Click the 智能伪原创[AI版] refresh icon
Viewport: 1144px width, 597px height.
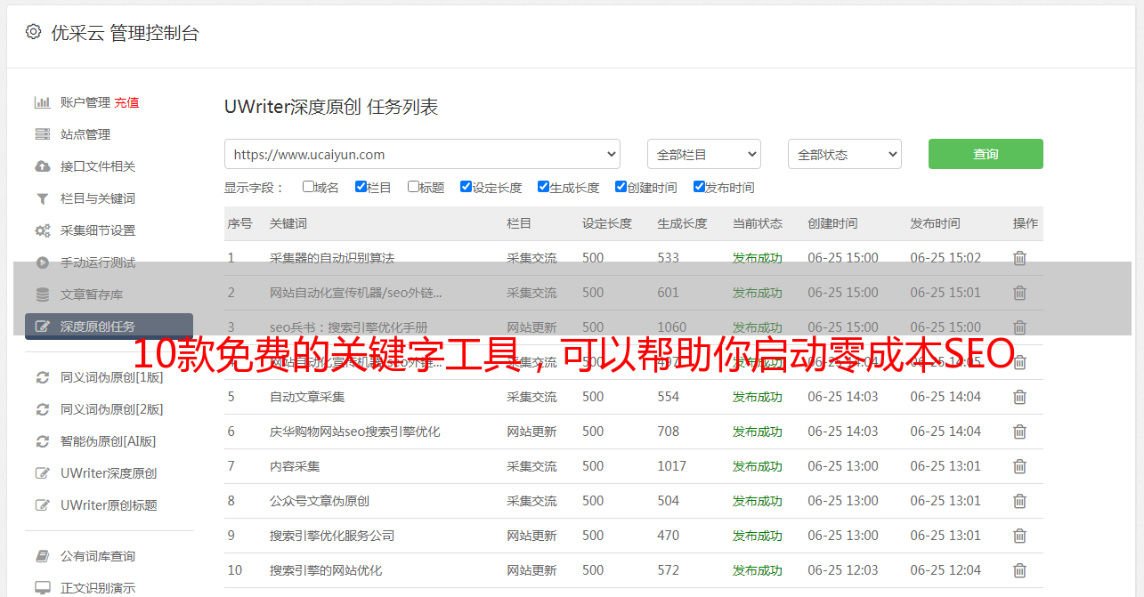(x=42, y=441)
